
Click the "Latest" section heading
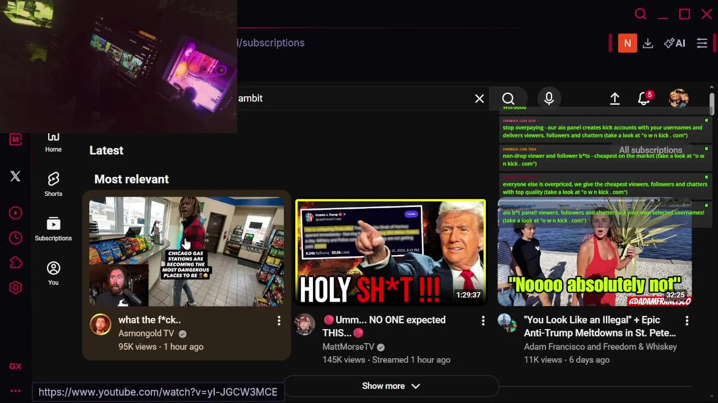tap(107, 151)
